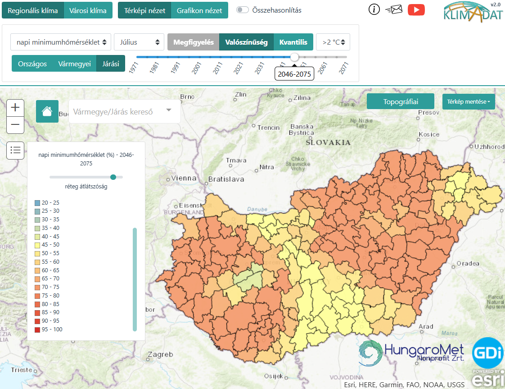505x389 pixels.
Task: Click the 20 - 25 legend swatch
Action: [37, 203]
